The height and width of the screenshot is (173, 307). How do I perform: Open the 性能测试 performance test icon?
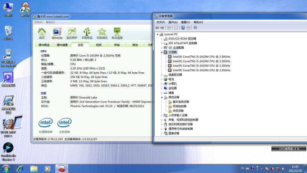pos(102,33)
